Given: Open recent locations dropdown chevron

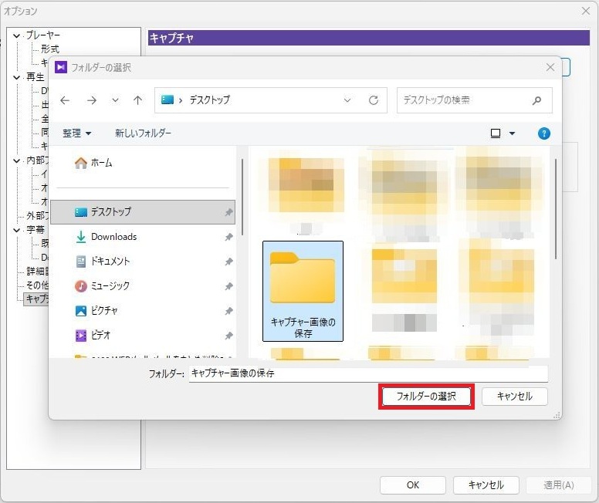Looking at the screenshot, I should (x=115, y=100).
